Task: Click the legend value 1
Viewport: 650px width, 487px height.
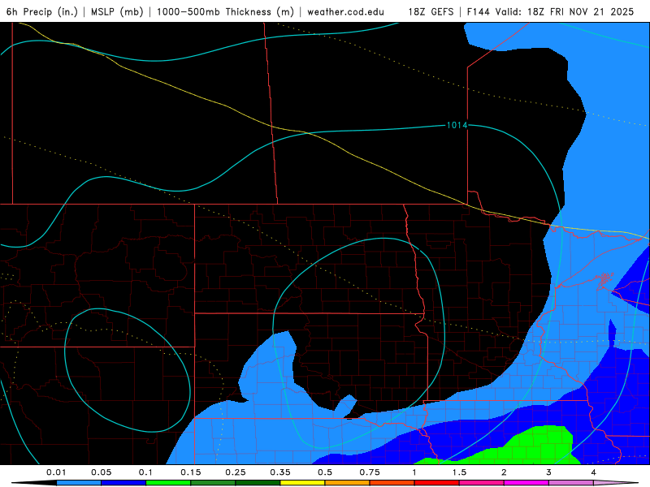Action: 414,472
